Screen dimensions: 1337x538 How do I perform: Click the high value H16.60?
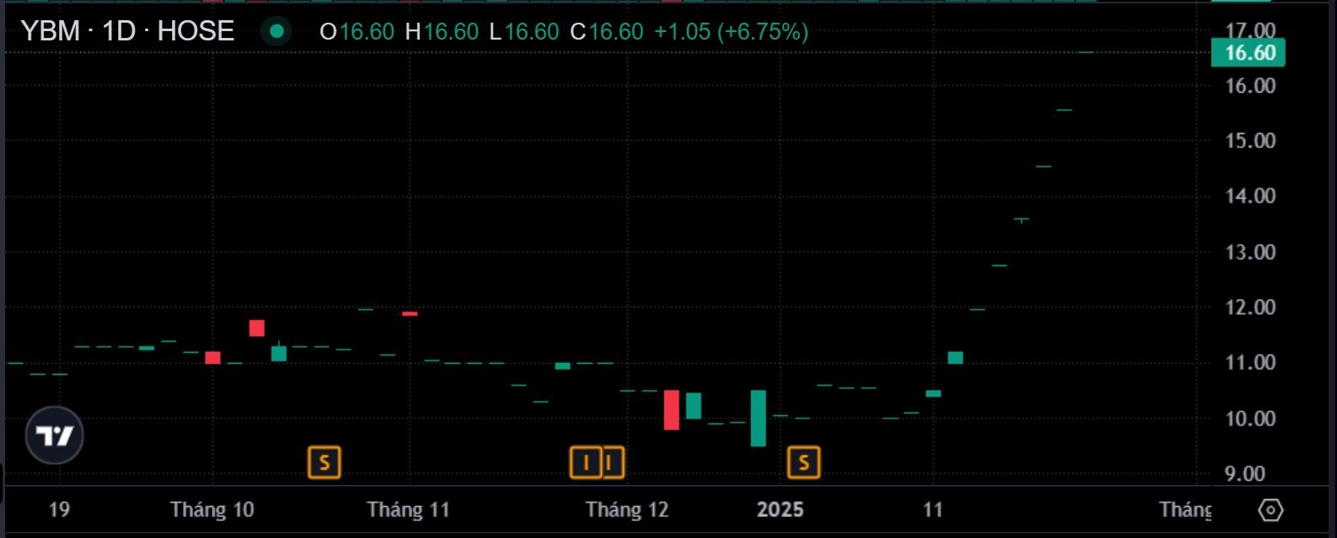pyautogui.click(x=442, y=32)
